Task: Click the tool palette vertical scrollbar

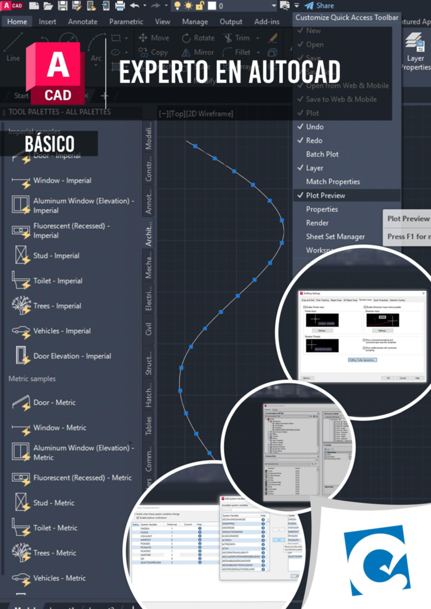Action: 3,348
